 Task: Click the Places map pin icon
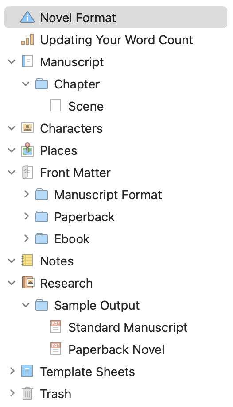[x=27, y=150]
